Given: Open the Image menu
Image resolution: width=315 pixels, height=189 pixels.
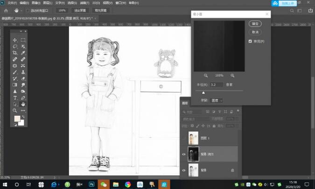Looking at the screenshot, I should pos(36,3).
